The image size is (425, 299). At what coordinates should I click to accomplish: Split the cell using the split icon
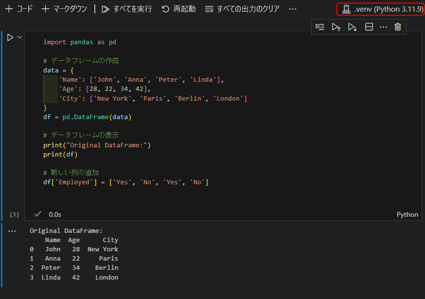[369, 27]
